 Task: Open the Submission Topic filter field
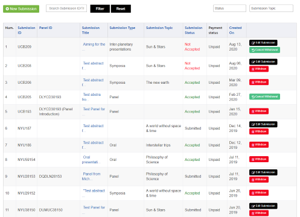(271, 8)
